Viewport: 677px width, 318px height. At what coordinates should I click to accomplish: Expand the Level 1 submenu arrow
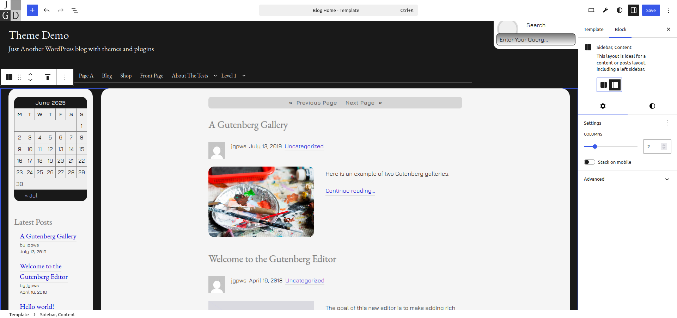244,76
